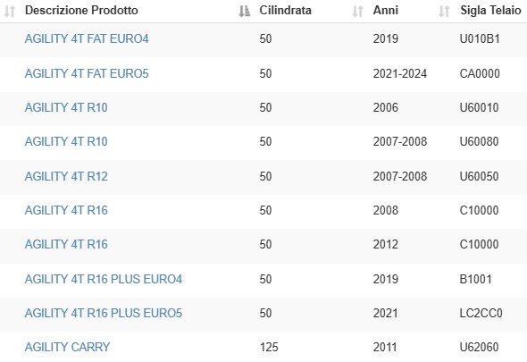The image size is (527, 362).
Task: Click the Cilindrata column sort arrows
Action: pos(357,11)
